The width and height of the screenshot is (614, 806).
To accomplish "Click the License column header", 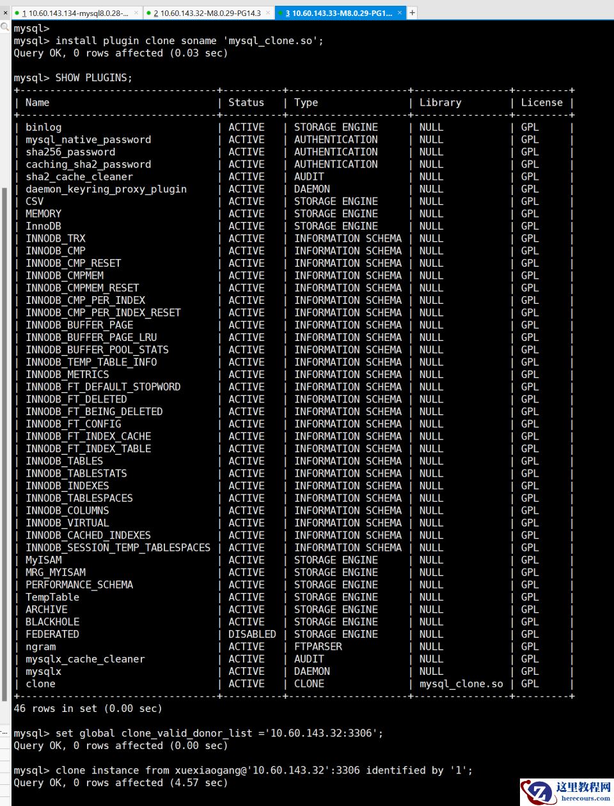I will click(x=541, y=102).
